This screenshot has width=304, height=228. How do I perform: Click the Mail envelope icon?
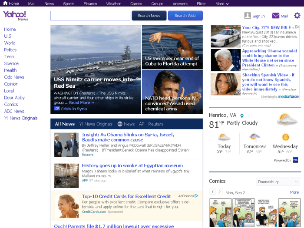(x=275, y=16)
